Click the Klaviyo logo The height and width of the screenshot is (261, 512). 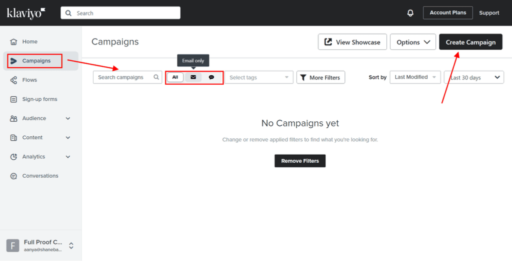[x=26, y=13]
